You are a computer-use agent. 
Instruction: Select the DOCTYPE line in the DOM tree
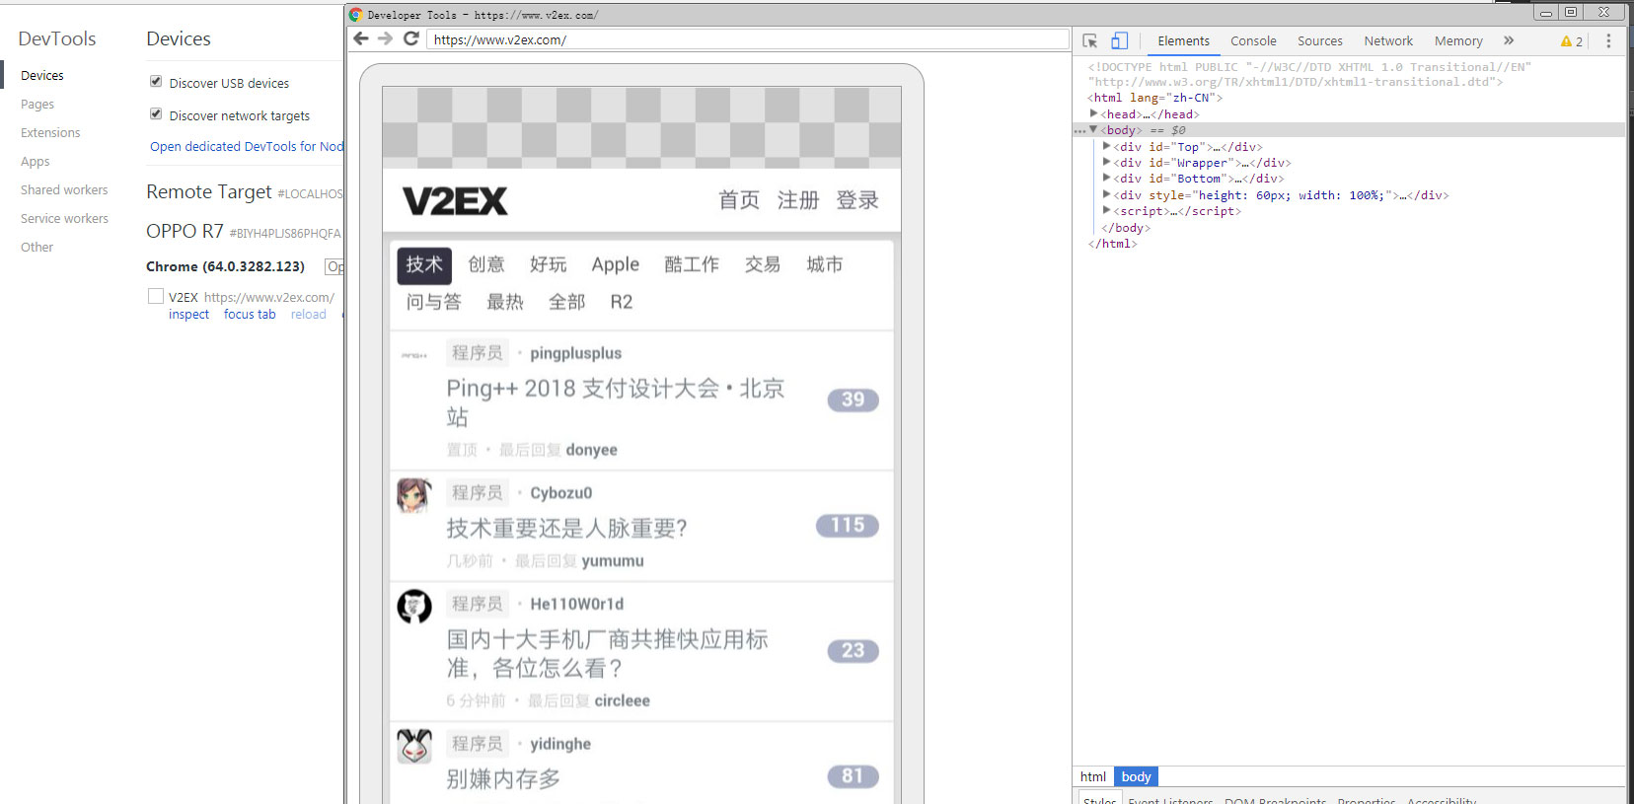1309,75
